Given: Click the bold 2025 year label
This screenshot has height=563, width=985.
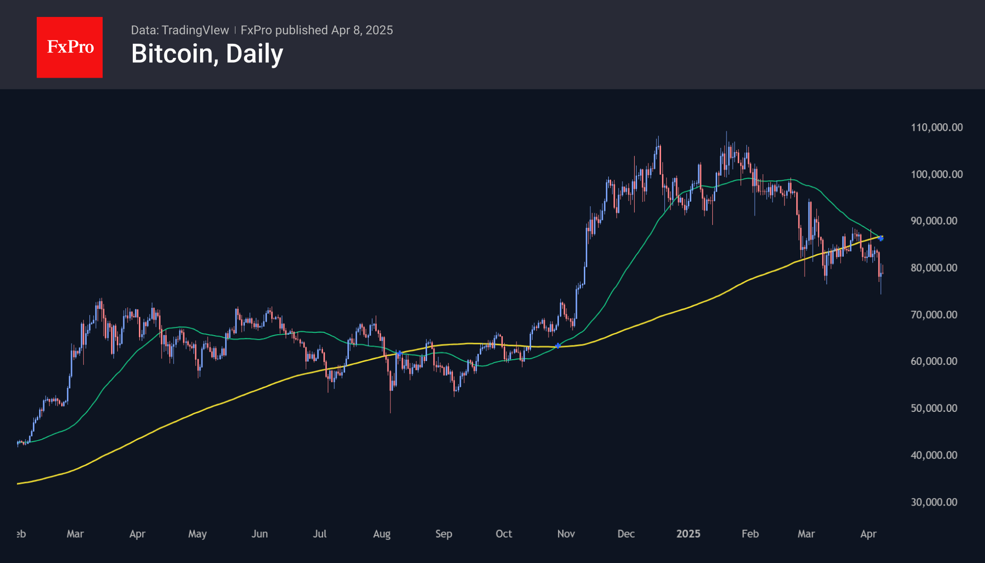Looking at the screenshot, I should (688, 534).
